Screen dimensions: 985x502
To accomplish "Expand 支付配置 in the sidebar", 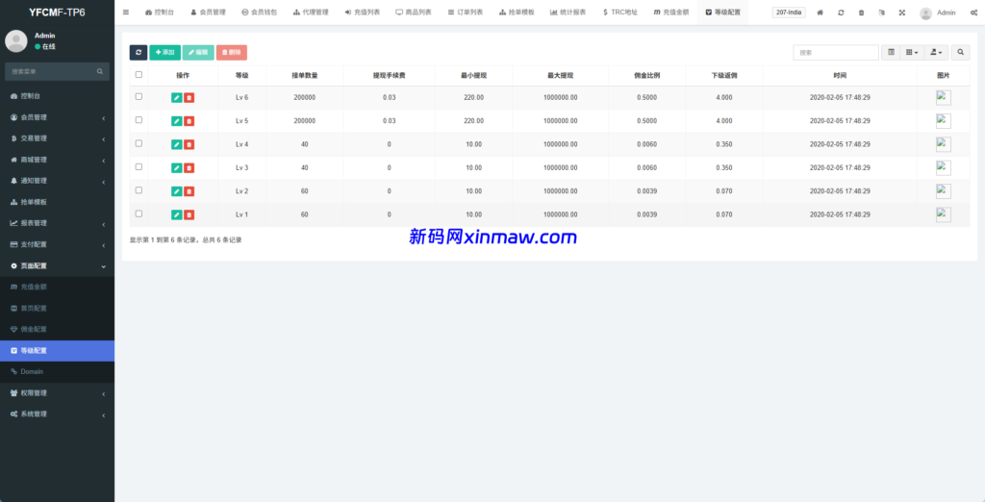I will click(x=57, y=244).
